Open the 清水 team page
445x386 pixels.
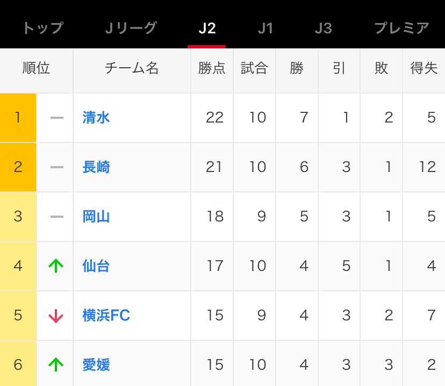tap(96, 118)
